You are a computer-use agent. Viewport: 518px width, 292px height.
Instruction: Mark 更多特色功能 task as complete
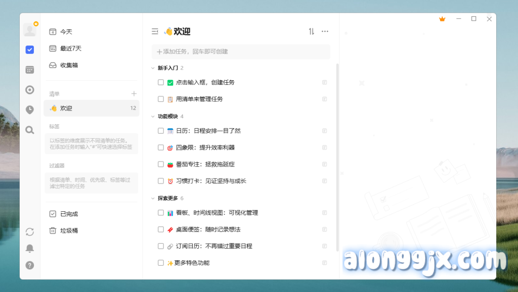click(161, 263)
